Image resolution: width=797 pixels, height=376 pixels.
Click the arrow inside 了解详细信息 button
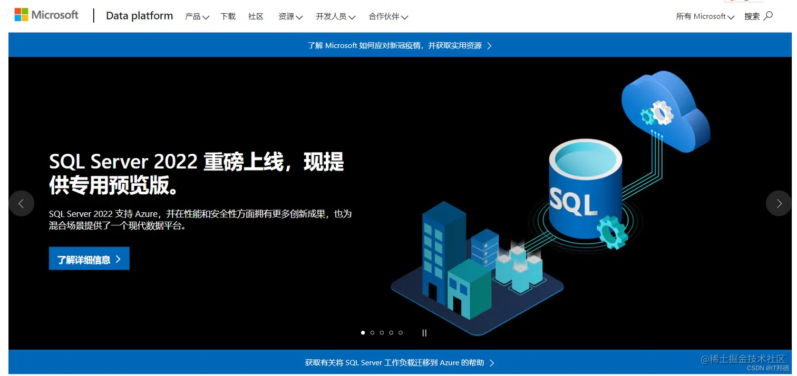tap(119, 258)
